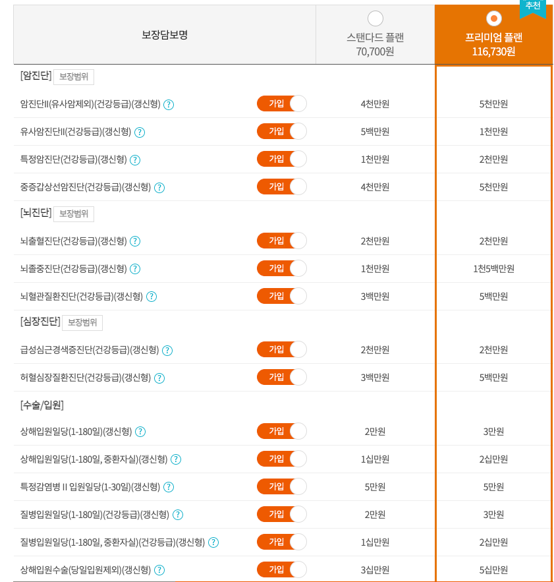Open help tooltip for 뇌출혈진단 coverage
The height and width of the screenshot is (582, 554).
tap(135, 241)
